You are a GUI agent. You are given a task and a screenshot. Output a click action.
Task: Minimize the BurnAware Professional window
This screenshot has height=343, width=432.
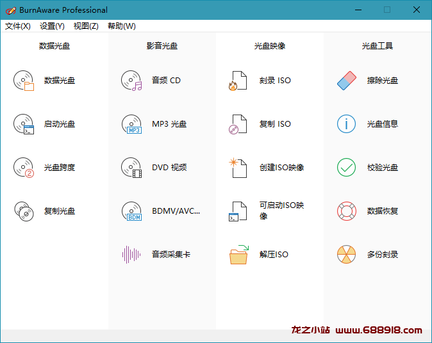[x=358, y=10]
